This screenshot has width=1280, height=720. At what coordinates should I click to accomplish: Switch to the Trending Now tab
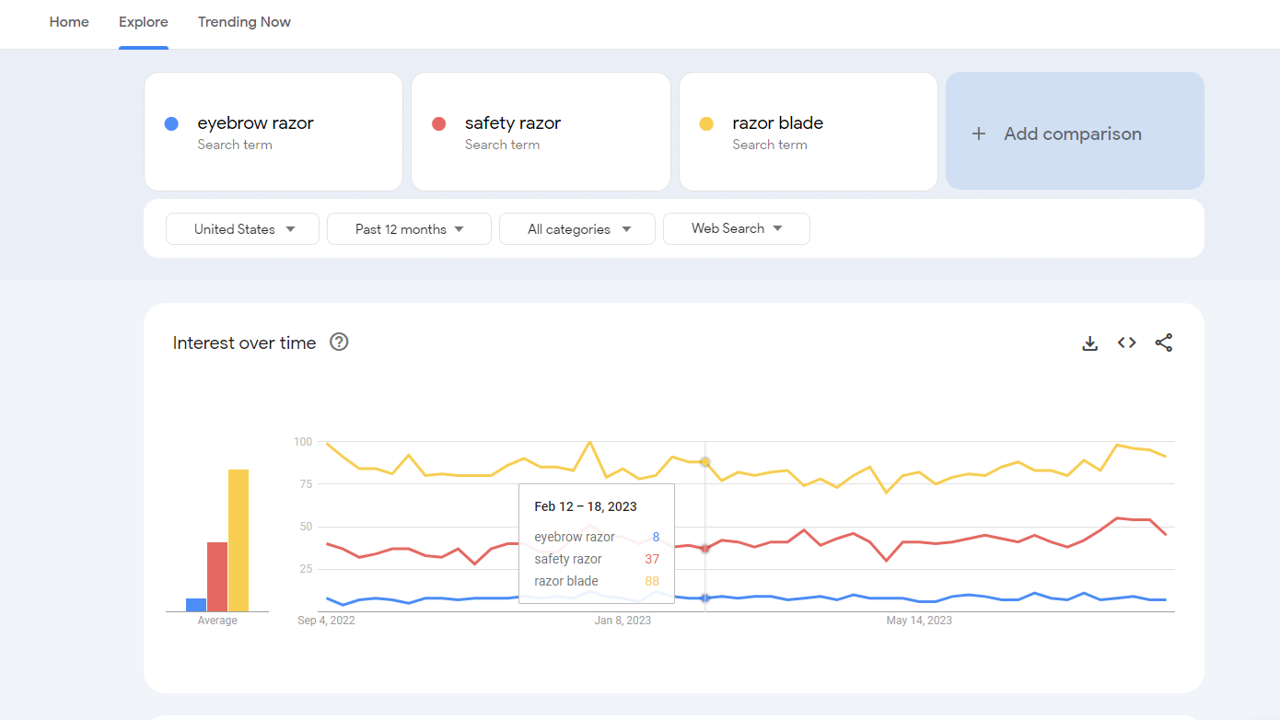tap(244, 22)
